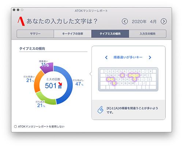Open the キータイプの効率 tab
The width and height of the screenshot is (183, 147).
73,34
